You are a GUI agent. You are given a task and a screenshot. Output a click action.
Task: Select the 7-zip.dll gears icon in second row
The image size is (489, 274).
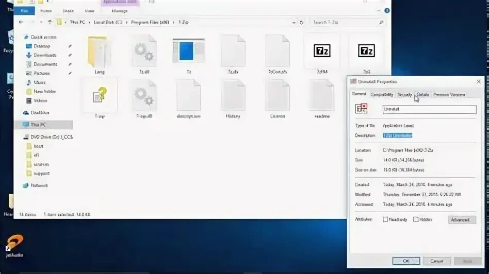click(x=144, y=96)
